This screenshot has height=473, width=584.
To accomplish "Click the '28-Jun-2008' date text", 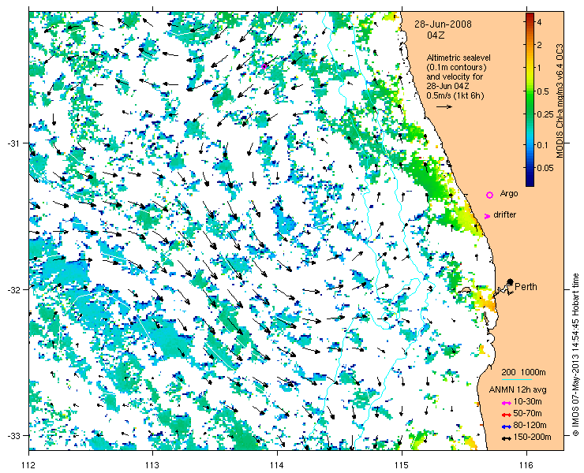I will (444, 24).
